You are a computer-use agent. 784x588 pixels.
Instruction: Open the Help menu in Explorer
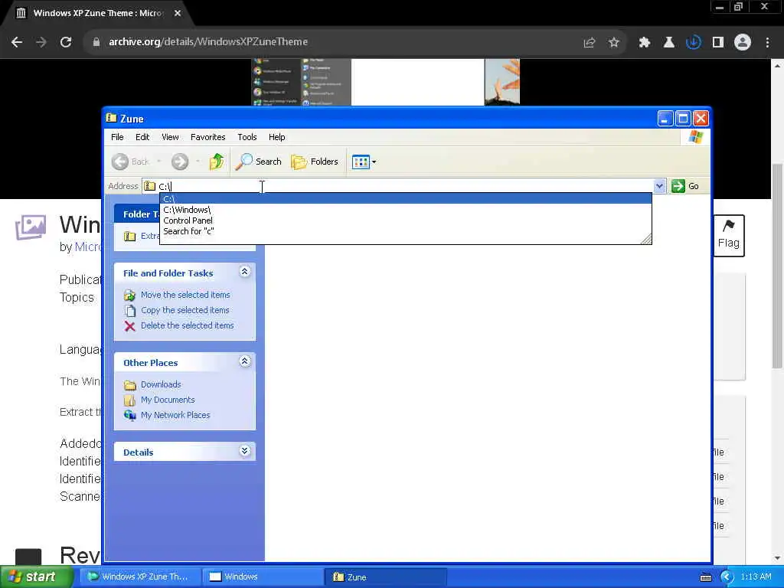click(x=277, y=137)
